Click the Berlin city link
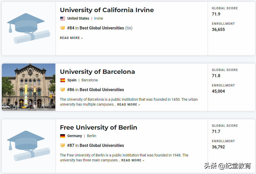 (92, 136)
